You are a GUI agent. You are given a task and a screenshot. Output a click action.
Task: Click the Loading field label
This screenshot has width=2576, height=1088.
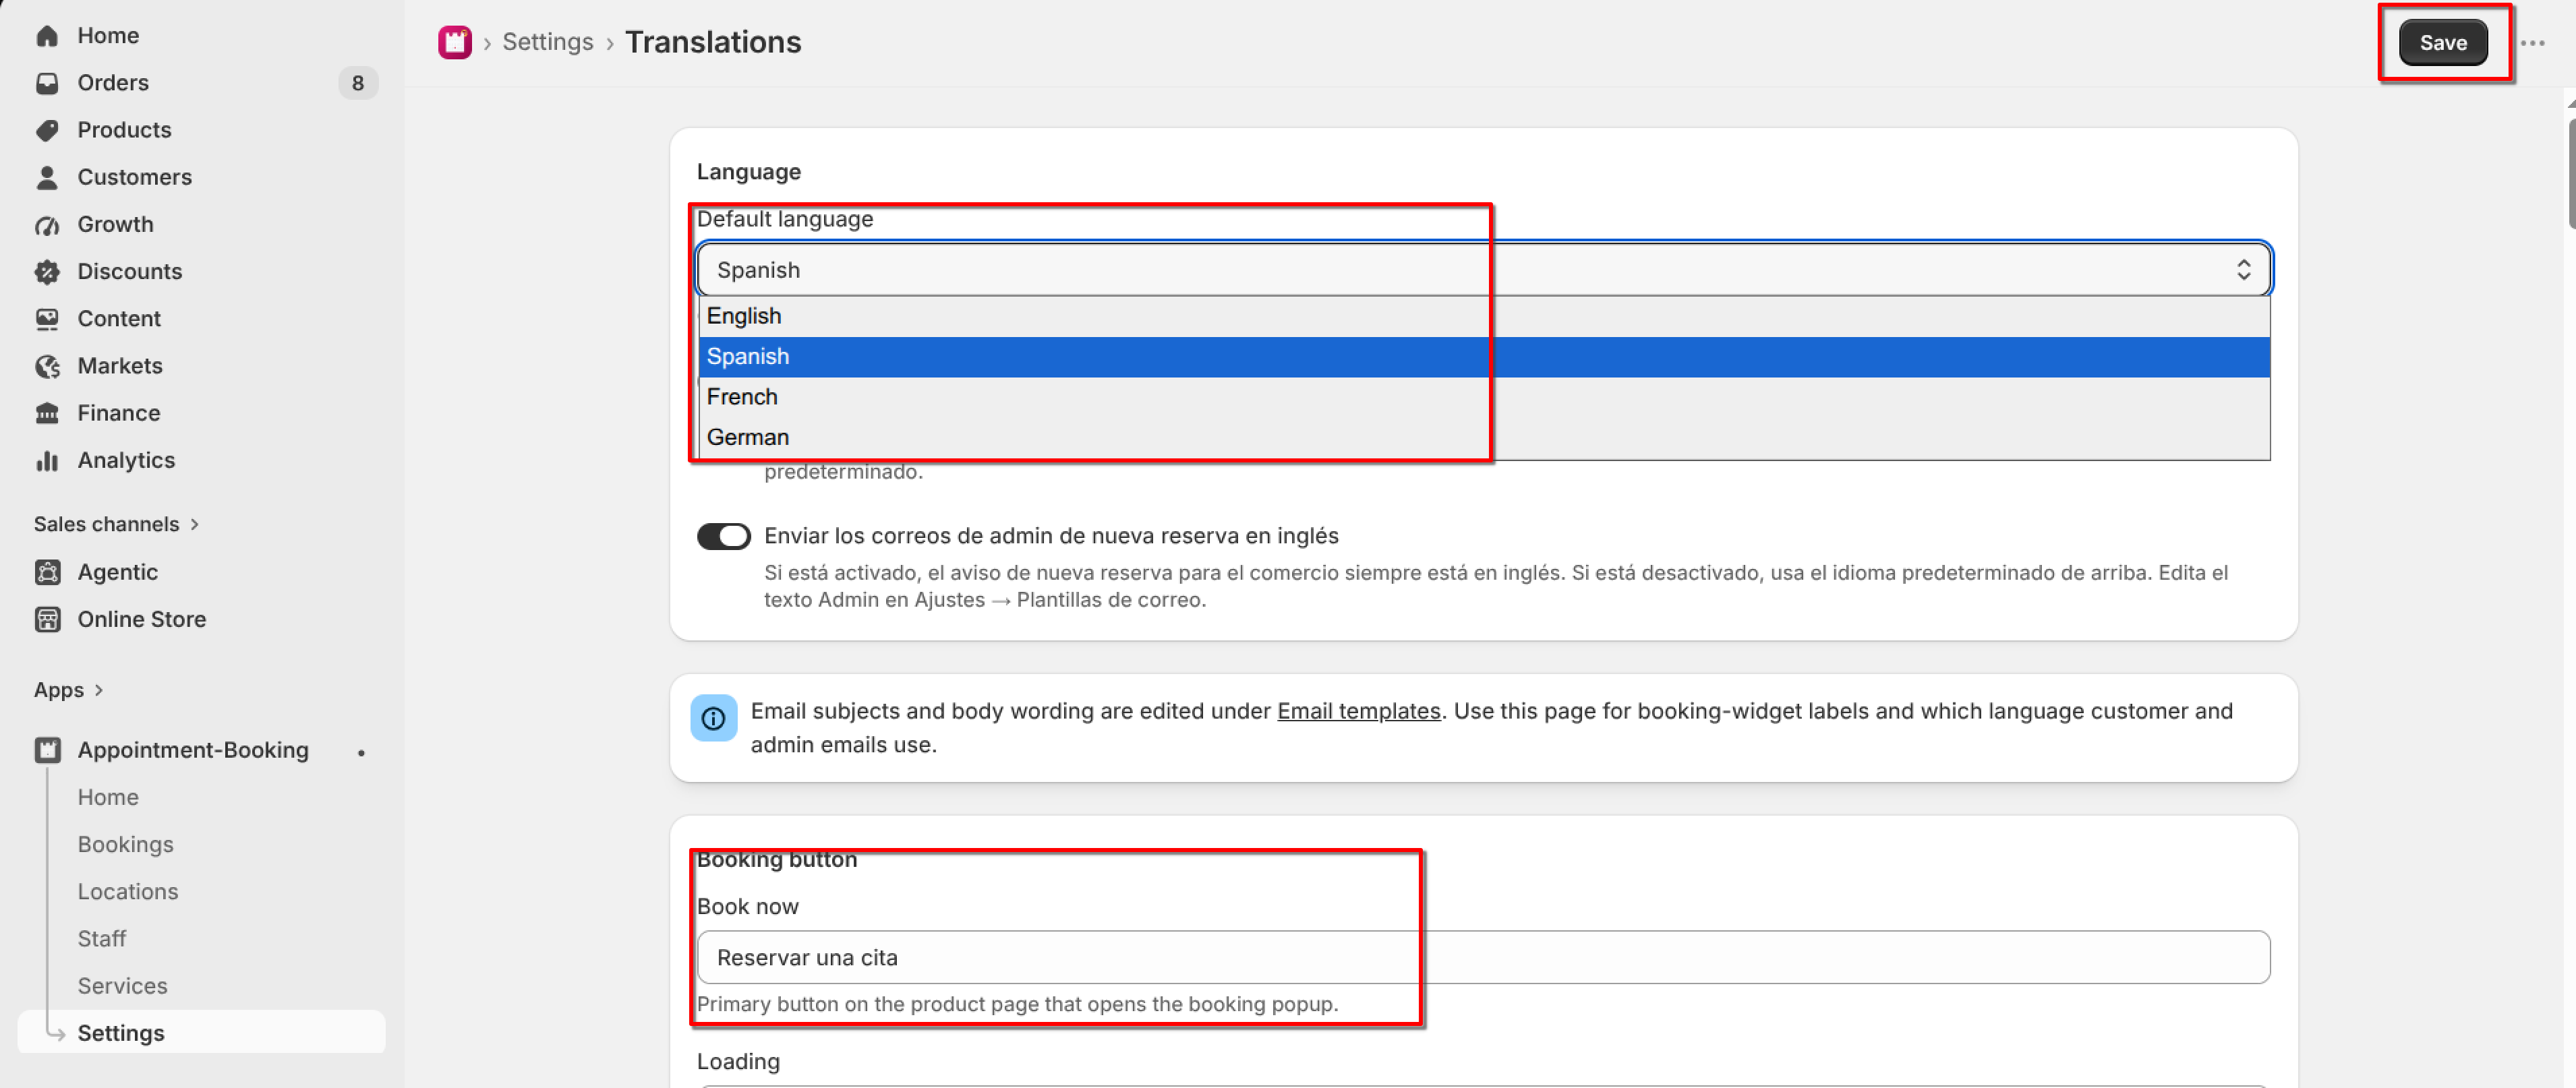738,1061
